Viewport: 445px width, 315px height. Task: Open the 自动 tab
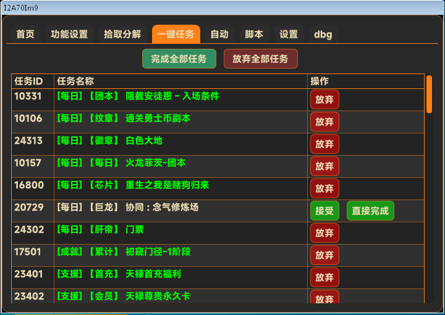tap(219, 35)
